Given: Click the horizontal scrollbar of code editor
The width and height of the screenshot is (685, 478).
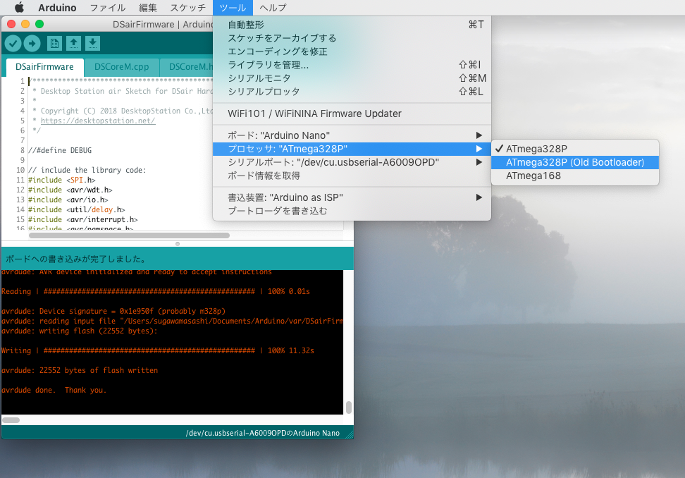Looking at the screenshot, I should [x=129, y=235].
